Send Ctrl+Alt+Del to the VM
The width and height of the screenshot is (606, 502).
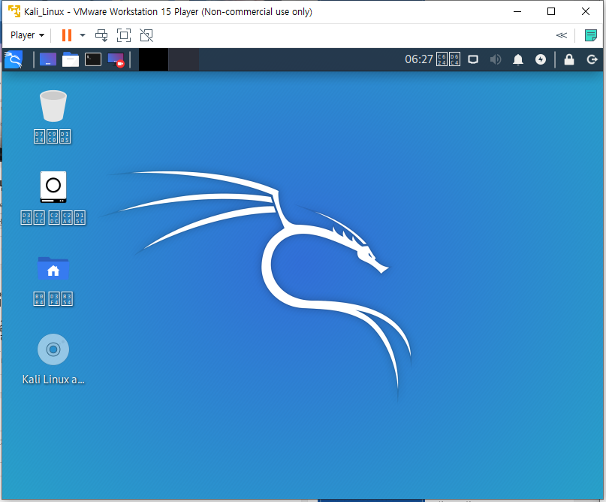pyautogui.click(x=101, y=35)
